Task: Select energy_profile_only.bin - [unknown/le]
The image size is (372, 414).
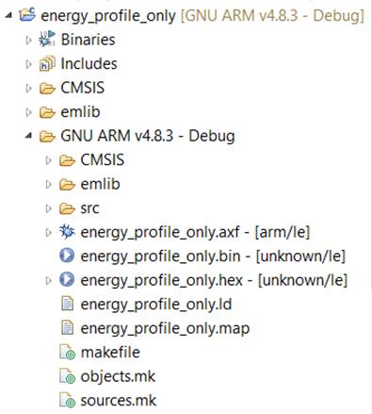Action: pyautogui.click(x=213, y=257)
